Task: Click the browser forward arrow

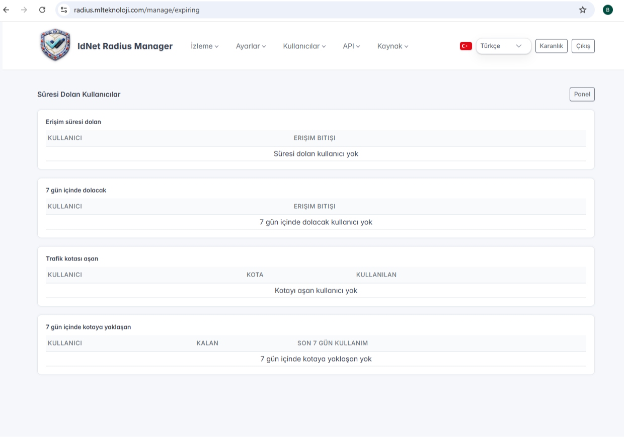Action: click(x=24, y=10)
